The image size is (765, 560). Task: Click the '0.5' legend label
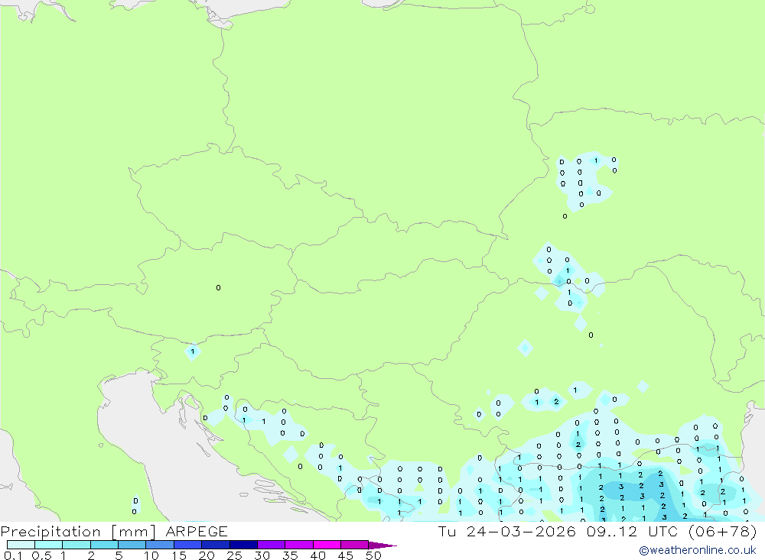pyautogui.click(x=41, y=555)
